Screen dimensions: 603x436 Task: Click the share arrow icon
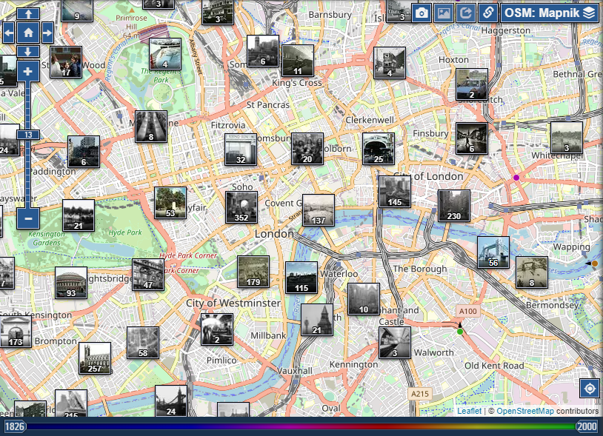click(x=465, y=13)
